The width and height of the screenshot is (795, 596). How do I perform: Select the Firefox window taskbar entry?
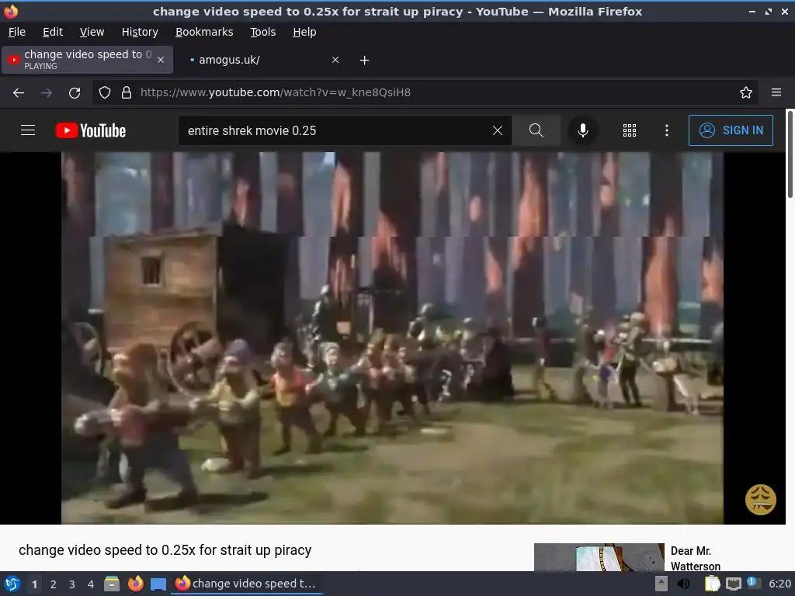pos(246,584)
